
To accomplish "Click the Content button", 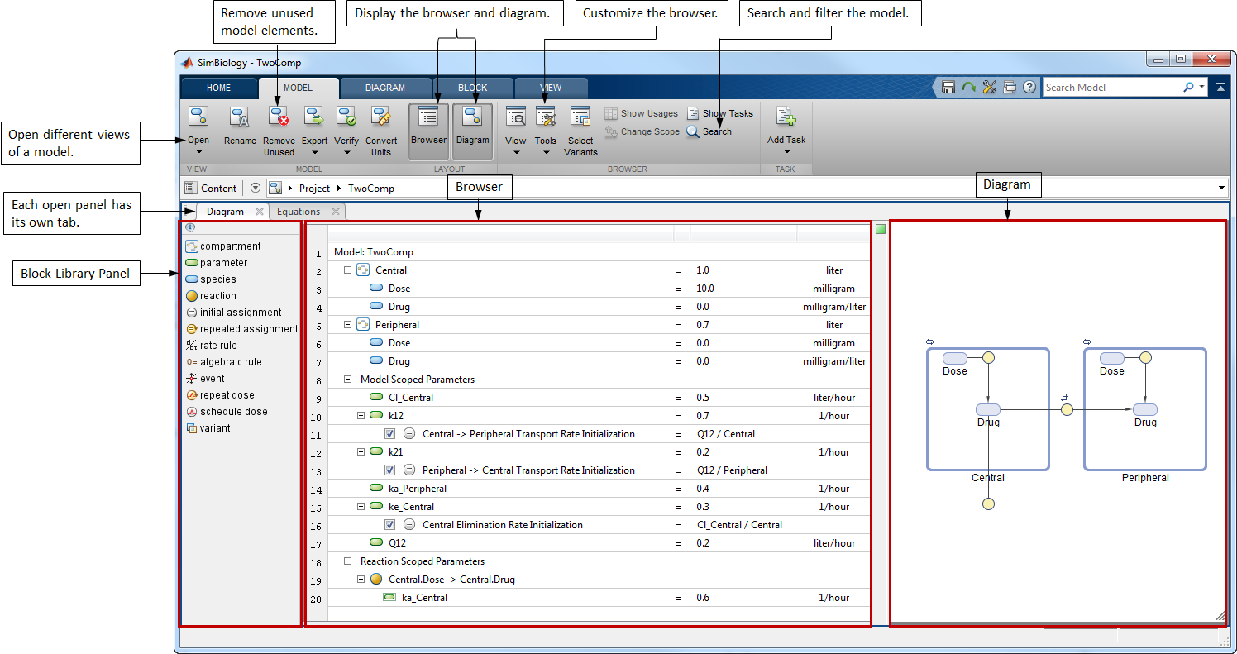I will (x=211, y=188).
